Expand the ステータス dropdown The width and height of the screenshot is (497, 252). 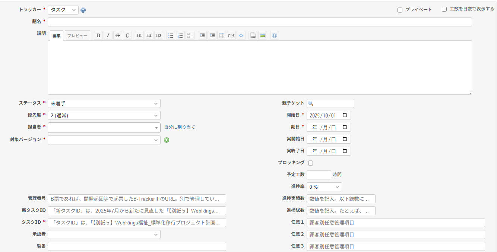(104, 103)
